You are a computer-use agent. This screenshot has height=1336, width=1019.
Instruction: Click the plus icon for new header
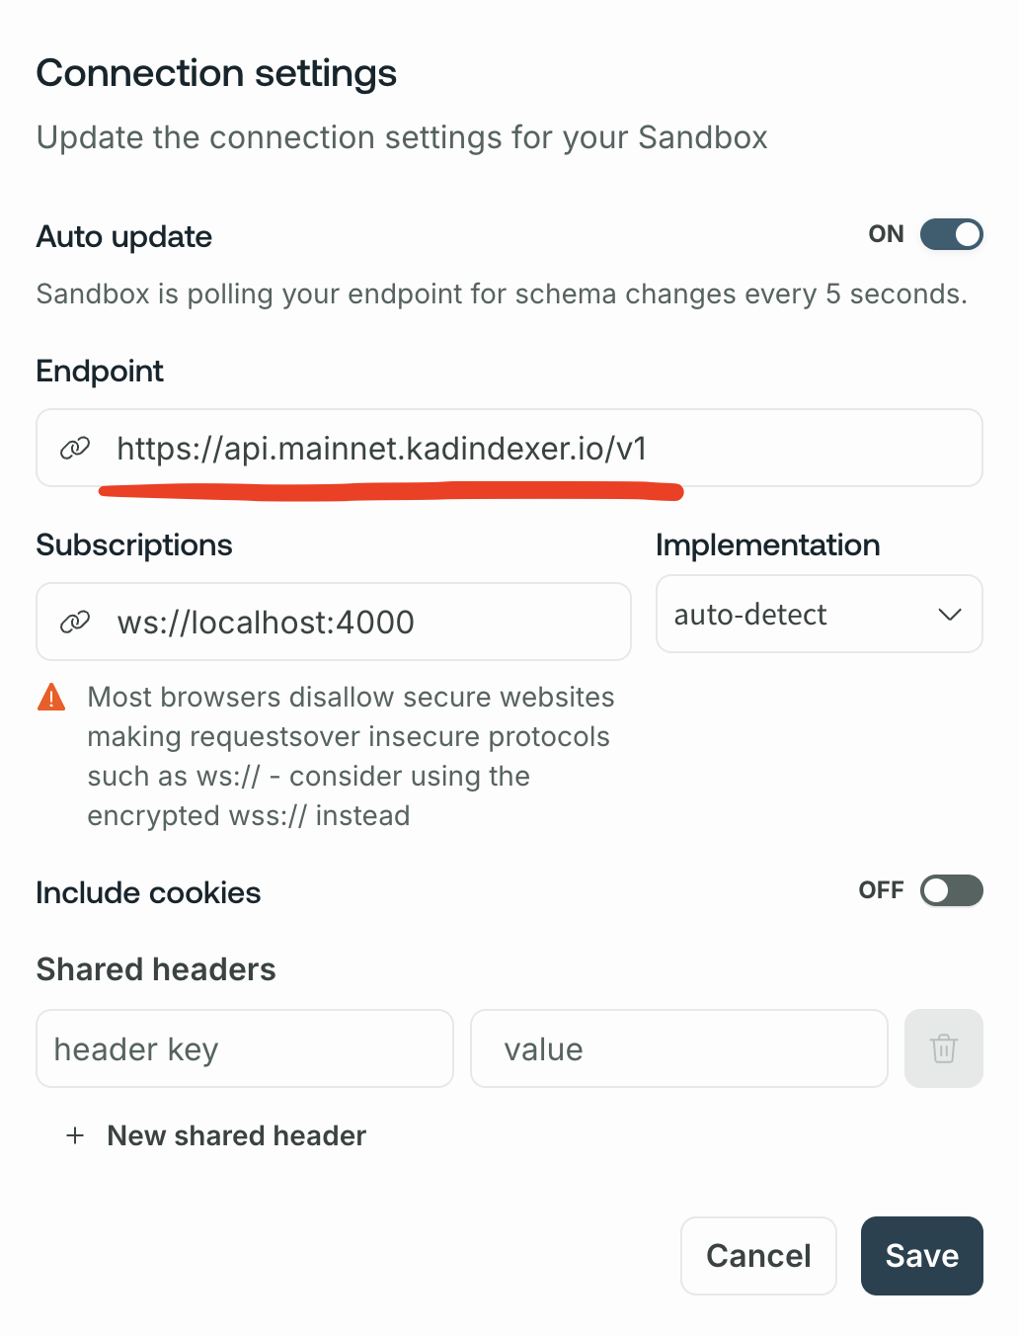75,1135
